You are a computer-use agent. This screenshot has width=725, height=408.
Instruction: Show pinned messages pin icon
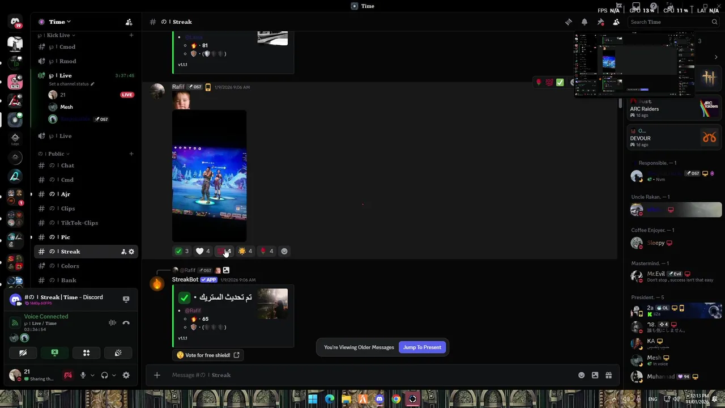tap(600, 22)
